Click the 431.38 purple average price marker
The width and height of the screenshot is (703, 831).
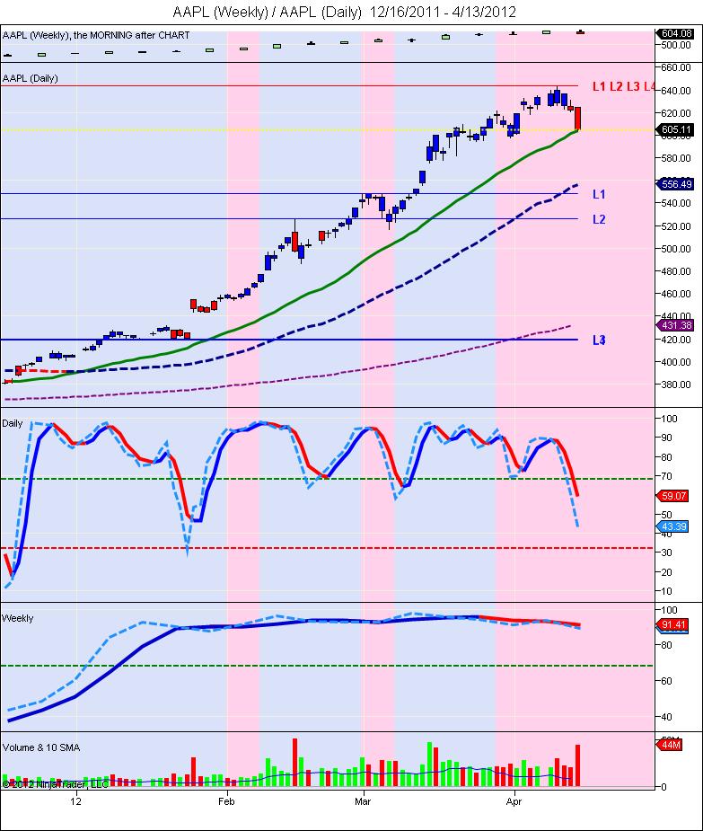click(x=675, y=325)
